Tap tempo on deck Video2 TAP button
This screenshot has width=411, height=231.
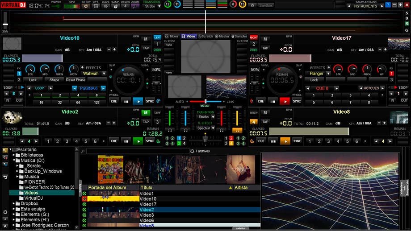coord(146,122)
